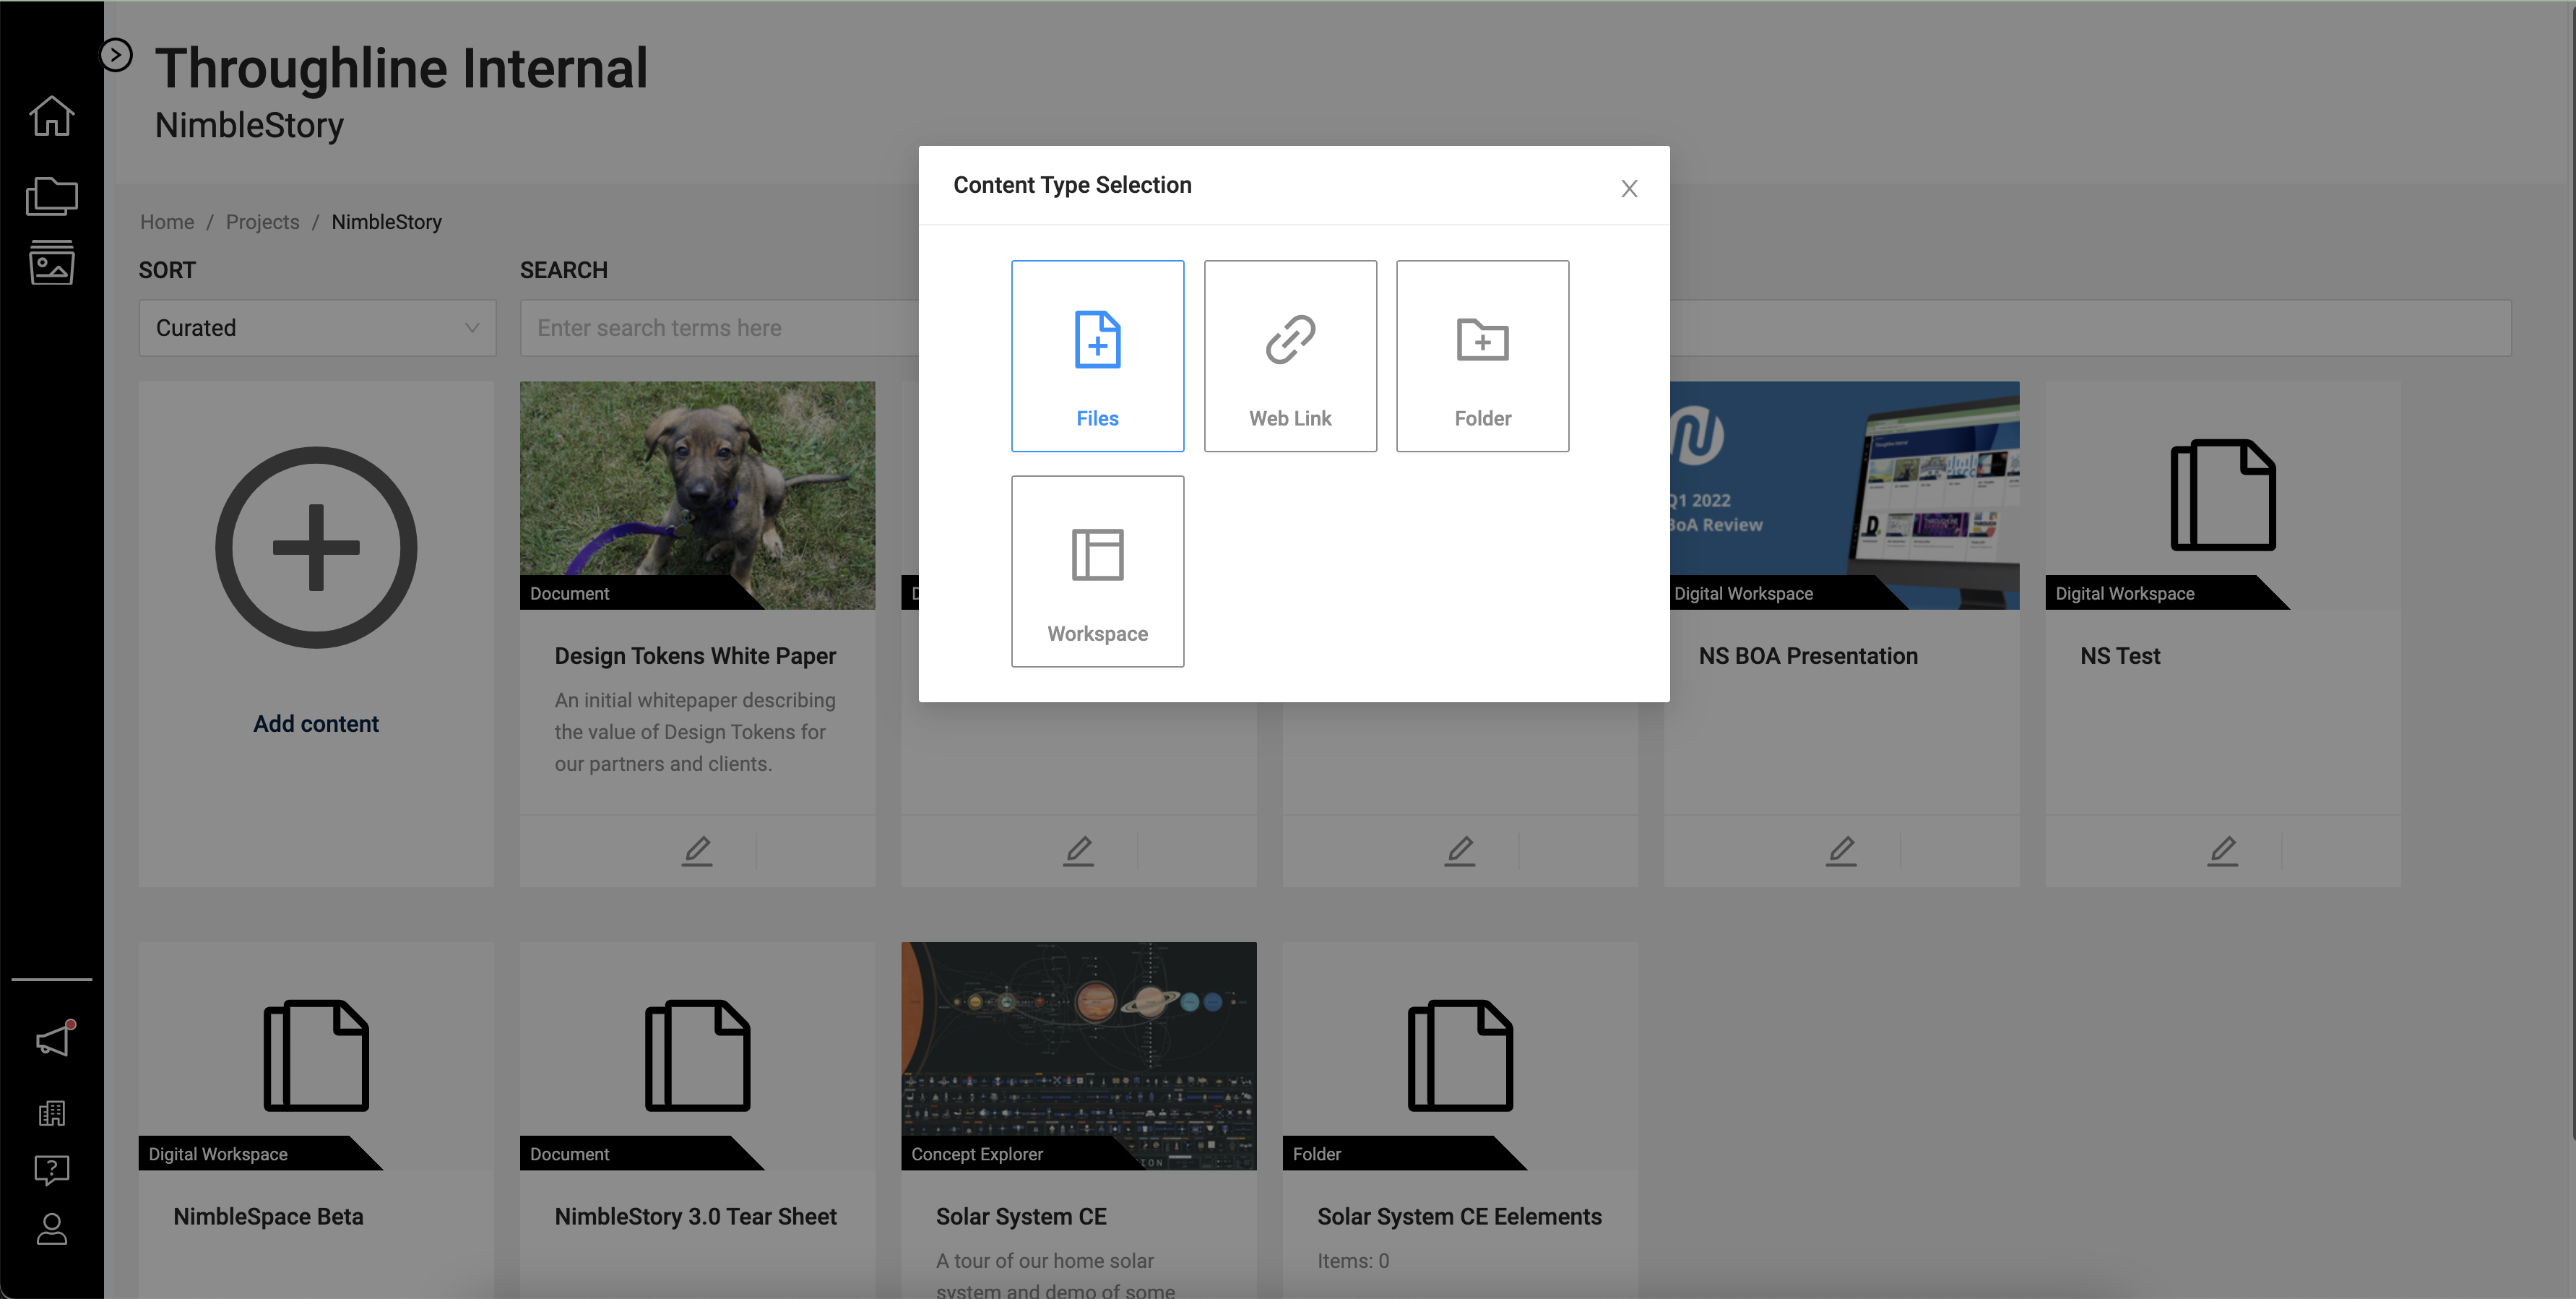Open the Curated sort dropdown
This screenshot has width=2576, height=1299.
(317, 328)
